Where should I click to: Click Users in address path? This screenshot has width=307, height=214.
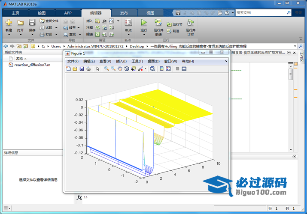tap(56, 46)
